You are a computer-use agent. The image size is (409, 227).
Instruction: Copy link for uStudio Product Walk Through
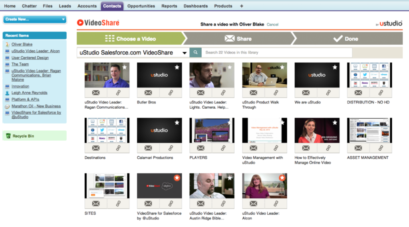tap(276, 93)
